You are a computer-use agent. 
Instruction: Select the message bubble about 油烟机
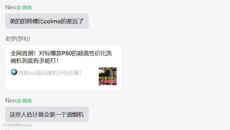click(47, 114)
